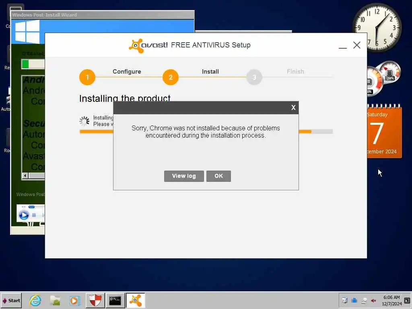
Task: Click the Installing the product heading
Action: [125, 98]
